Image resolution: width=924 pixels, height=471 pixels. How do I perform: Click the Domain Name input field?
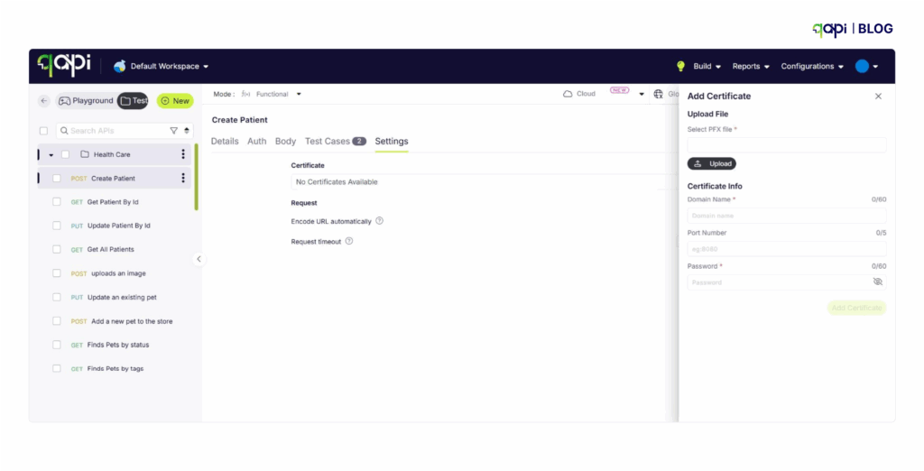[x=786, y=216]
